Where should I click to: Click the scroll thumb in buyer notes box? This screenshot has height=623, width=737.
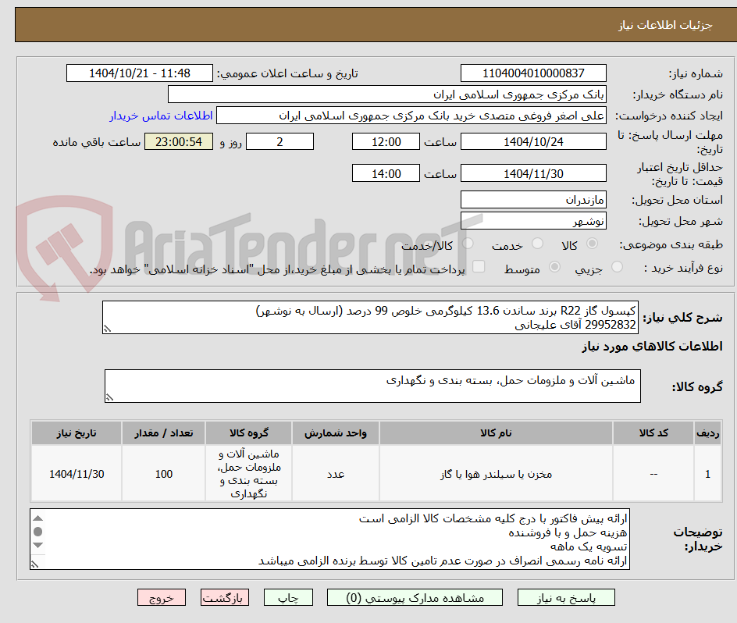(x=38, y=532)
